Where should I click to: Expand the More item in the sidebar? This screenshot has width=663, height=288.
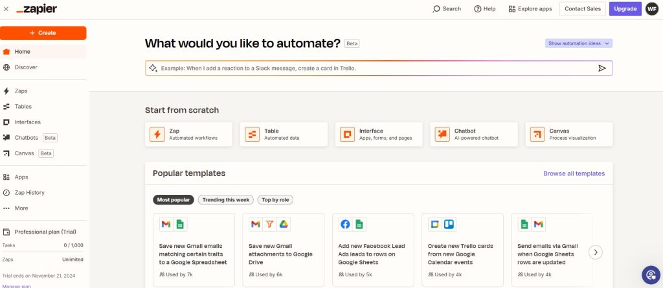coord(21,208)
